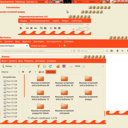Close the first Firefox tab
The image size is (128, 128).
click(27, 46)
